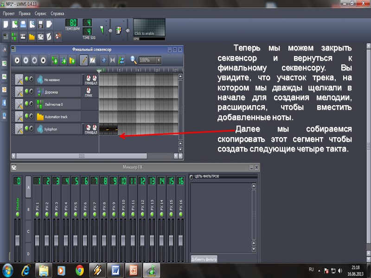Click master volume slider in toolbar
Image resolution: width=371 pixels, height=278 pixels.
(110, 31)
